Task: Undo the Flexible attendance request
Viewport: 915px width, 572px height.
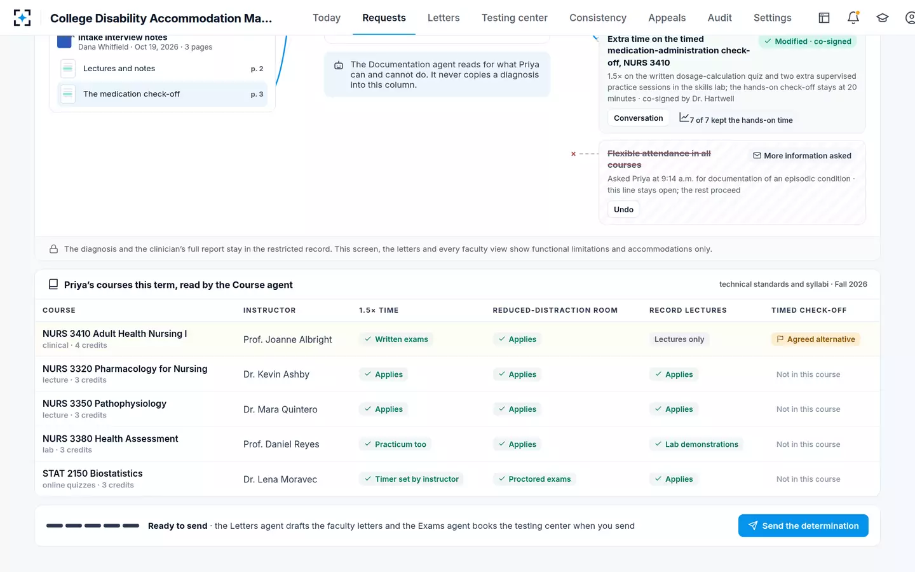Action: (x=623, y=210)
